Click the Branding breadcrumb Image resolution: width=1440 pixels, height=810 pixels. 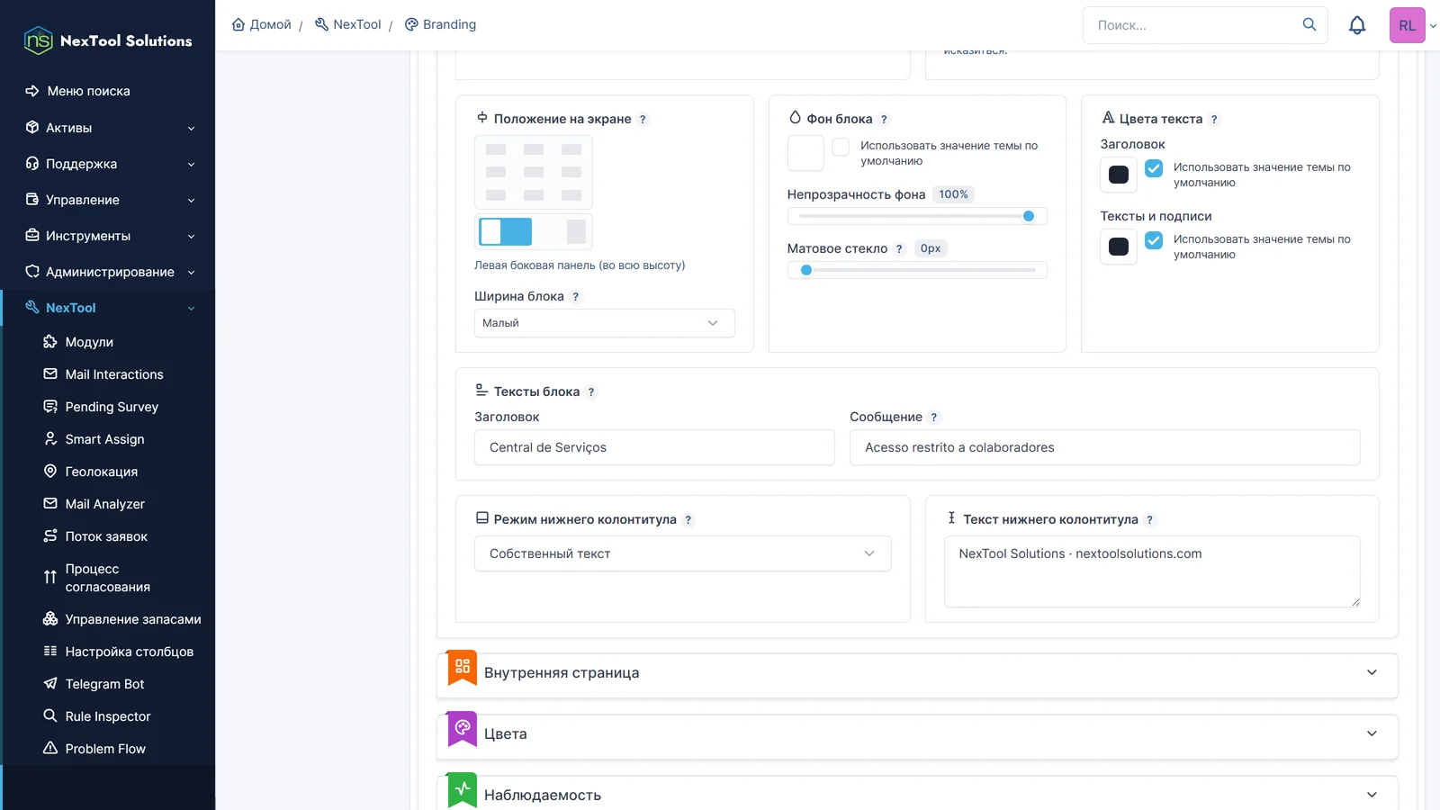(x=441, y=24)
